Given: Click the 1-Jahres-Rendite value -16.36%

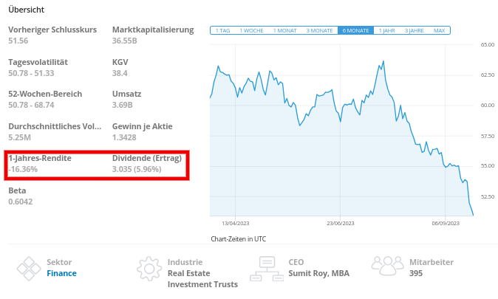Looking at the screenshot, I should [x=23, y=169].
